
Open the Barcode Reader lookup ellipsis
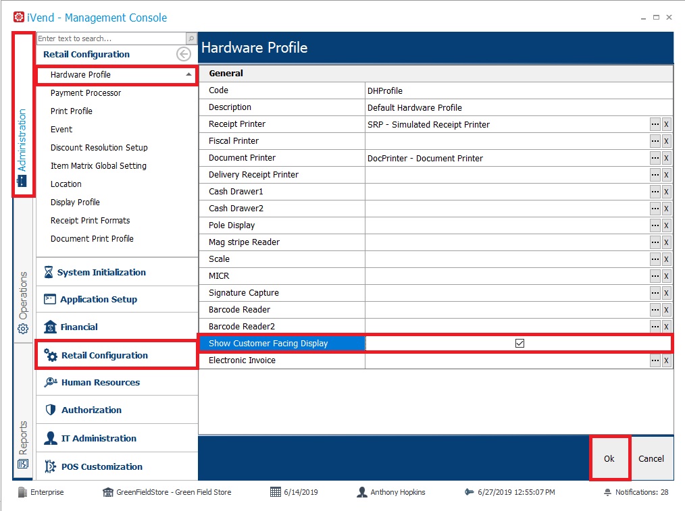pyautogui.click(x=655, y=310)
